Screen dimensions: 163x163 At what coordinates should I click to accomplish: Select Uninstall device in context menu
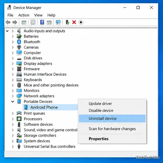click(112, 118)
